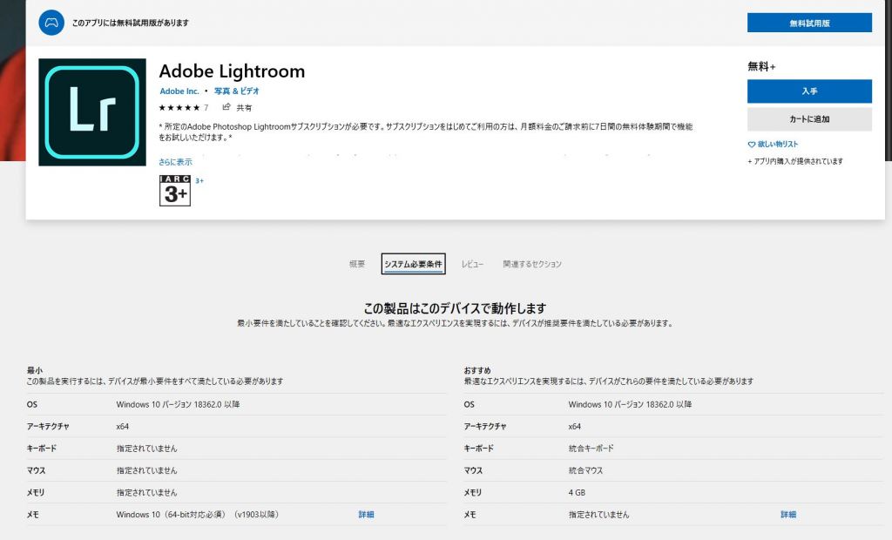Click the Adobe Lightroom title text
The image size is (892, 540).
pyautogui.click(x=232, y=71)
